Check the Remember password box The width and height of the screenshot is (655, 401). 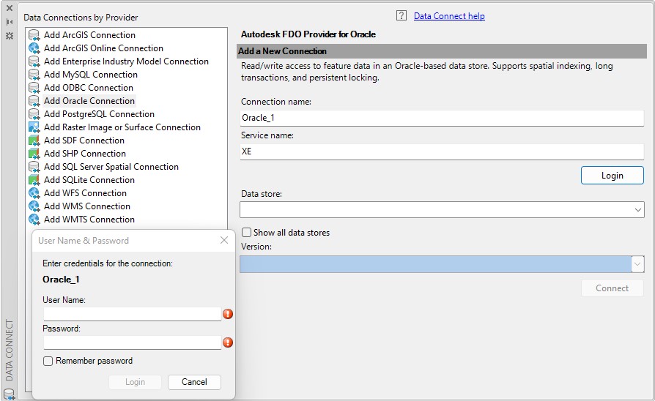coord(48,361)
